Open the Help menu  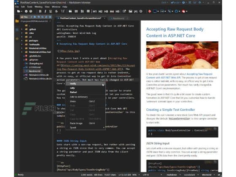[x=65, y=7]
